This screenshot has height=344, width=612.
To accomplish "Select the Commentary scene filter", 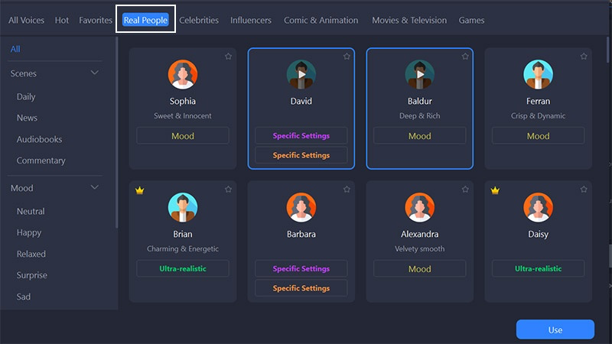I will (x=41, y=161).
